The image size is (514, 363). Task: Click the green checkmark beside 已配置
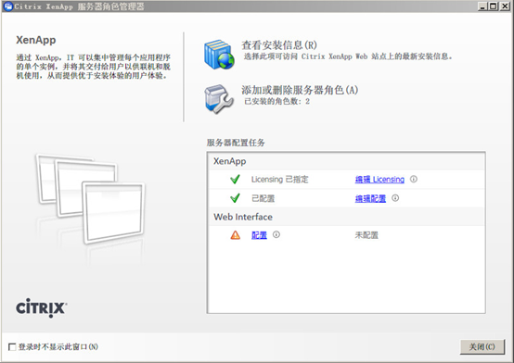pos(235,198)
